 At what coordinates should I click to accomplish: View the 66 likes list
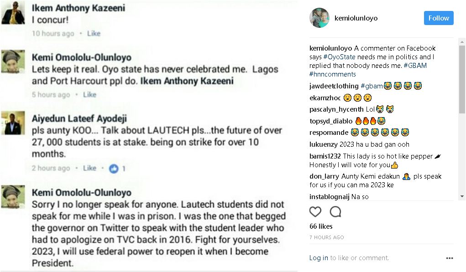(321, 226)
